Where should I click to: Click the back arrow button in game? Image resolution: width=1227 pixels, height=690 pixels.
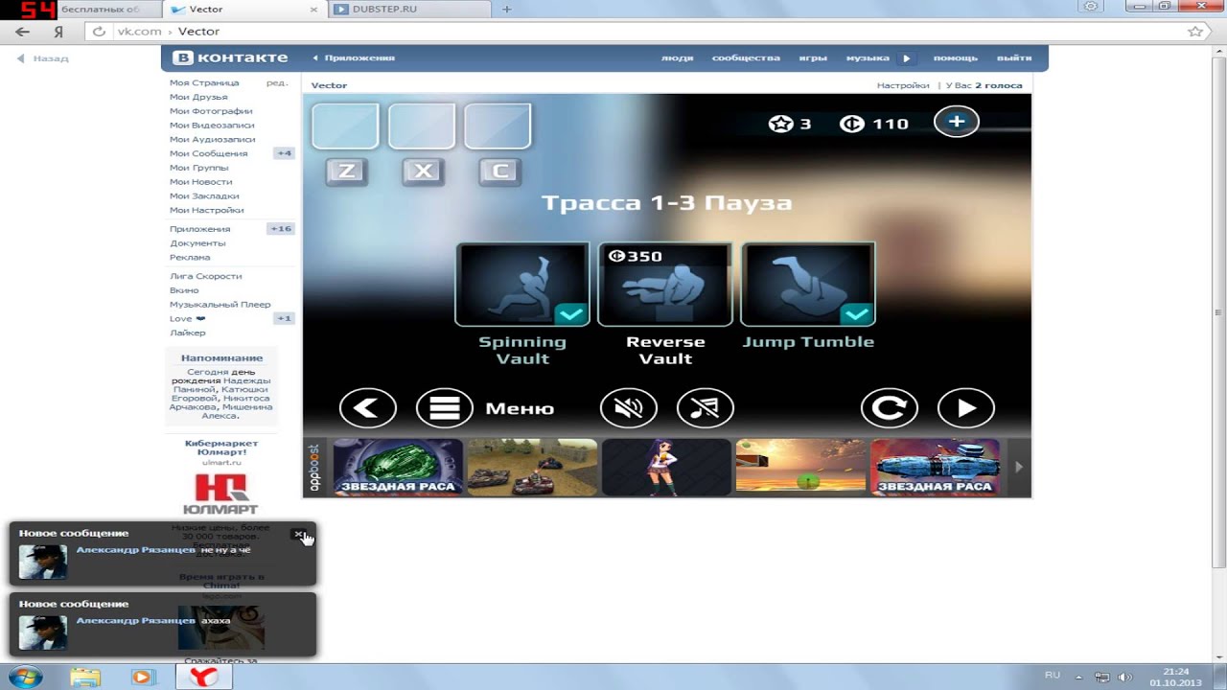368,408
